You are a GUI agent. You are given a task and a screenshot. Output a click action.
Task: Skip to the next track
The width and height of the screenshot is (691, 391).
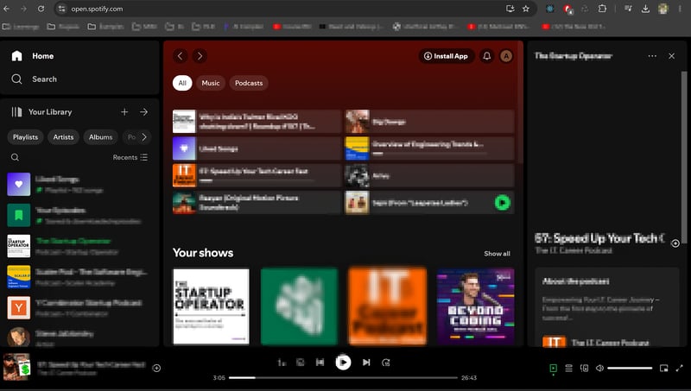coord(366,363)
